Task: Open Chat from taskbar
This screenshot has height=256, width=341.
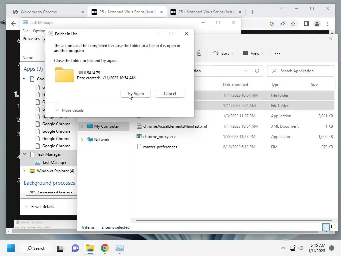Action: (x=75, y=248)
